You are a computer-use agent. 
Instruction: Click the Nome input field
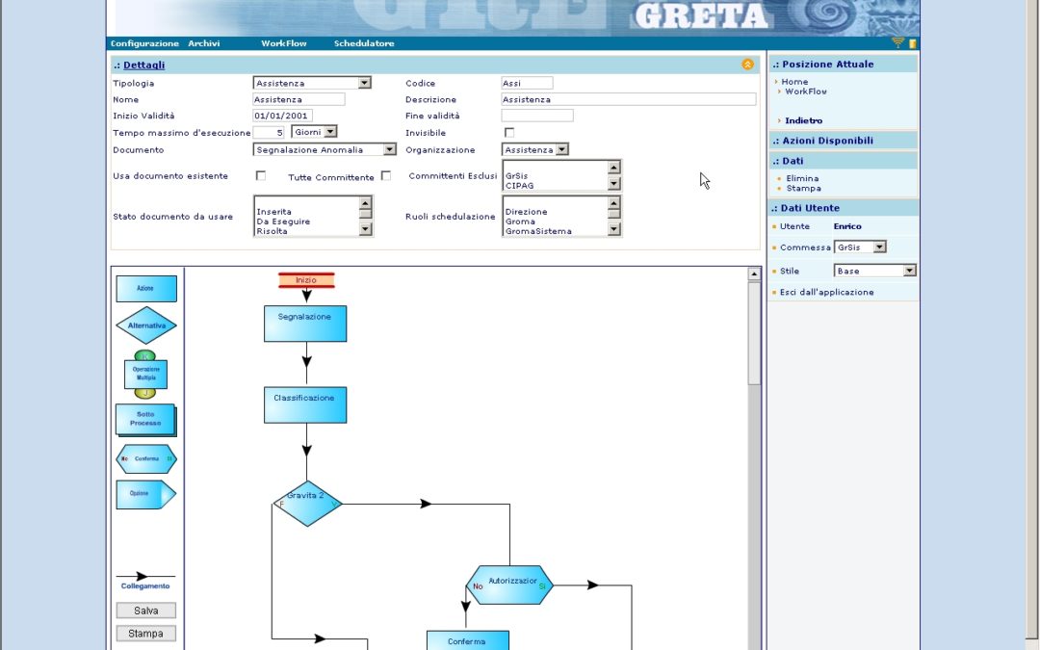tap(299, 99)
